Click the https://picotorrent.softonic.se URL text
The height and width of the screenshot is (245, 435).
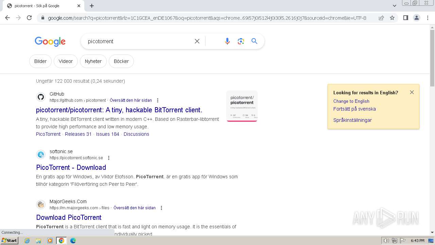76,158
